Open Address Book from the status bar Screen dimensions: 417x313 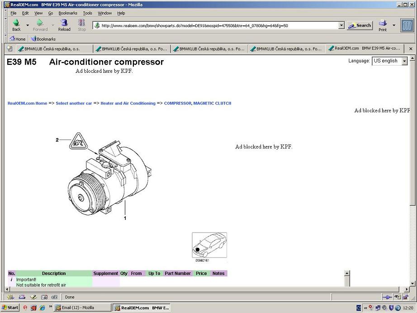(44, 297)
